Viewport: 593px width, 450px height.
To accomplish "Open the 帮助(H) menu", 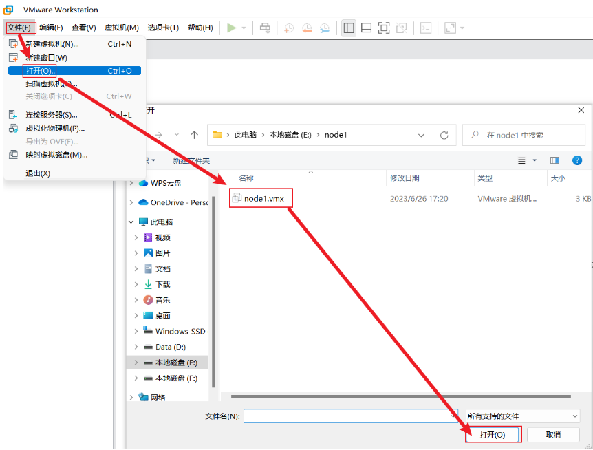I will pyautogui.click(x=200, y=28).
